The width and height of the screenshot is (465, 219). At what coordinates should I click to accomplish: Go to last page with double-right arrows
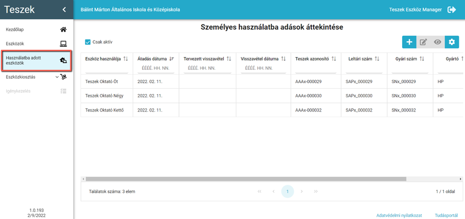316,191
